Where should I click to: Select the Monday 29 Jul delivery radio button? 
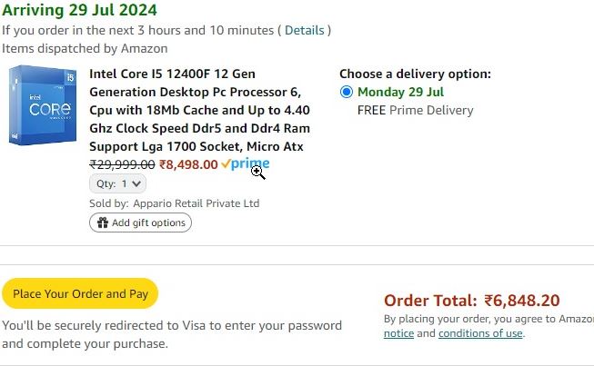pos(347,92)
